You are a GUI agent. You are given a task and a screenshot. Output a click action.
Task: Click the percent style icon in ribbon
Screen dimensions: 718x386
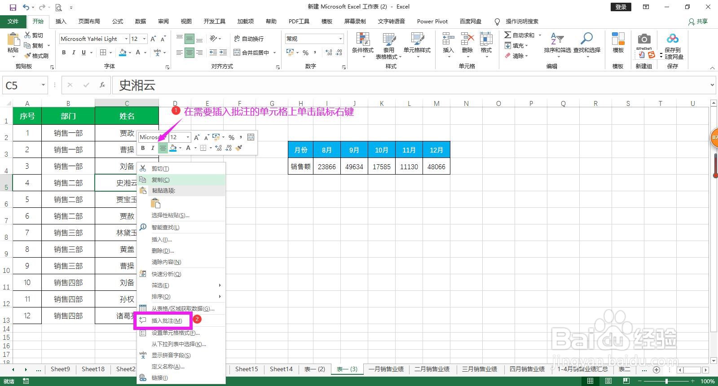(305, 53)
